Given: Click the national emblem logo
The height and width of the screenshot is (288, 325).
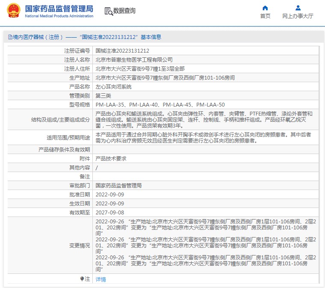Looking at the screenshot, I should [13, 12].
